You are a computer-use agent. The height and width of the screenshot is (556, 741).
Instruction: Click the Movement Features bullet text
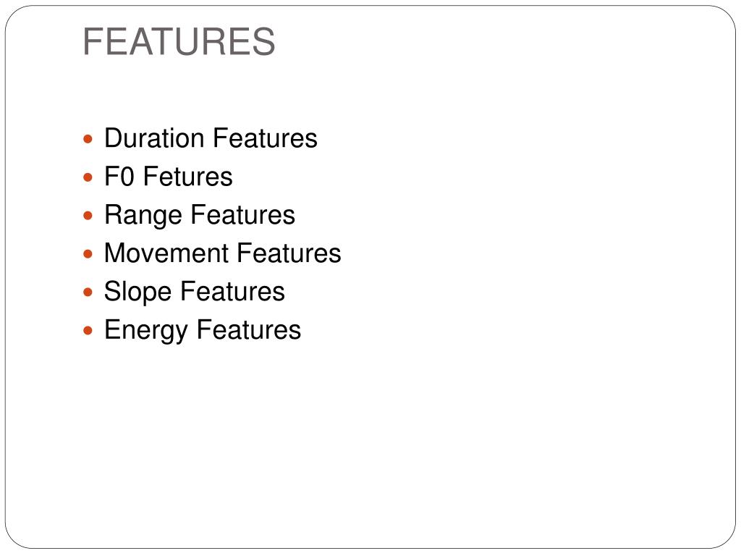(x=223, y=253)
